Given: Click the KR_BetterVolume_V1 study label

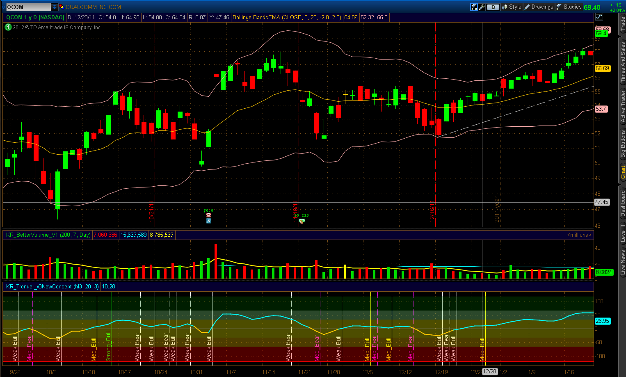Looking at the screenshot, I should pyautogui.click(x=48, y=235).
